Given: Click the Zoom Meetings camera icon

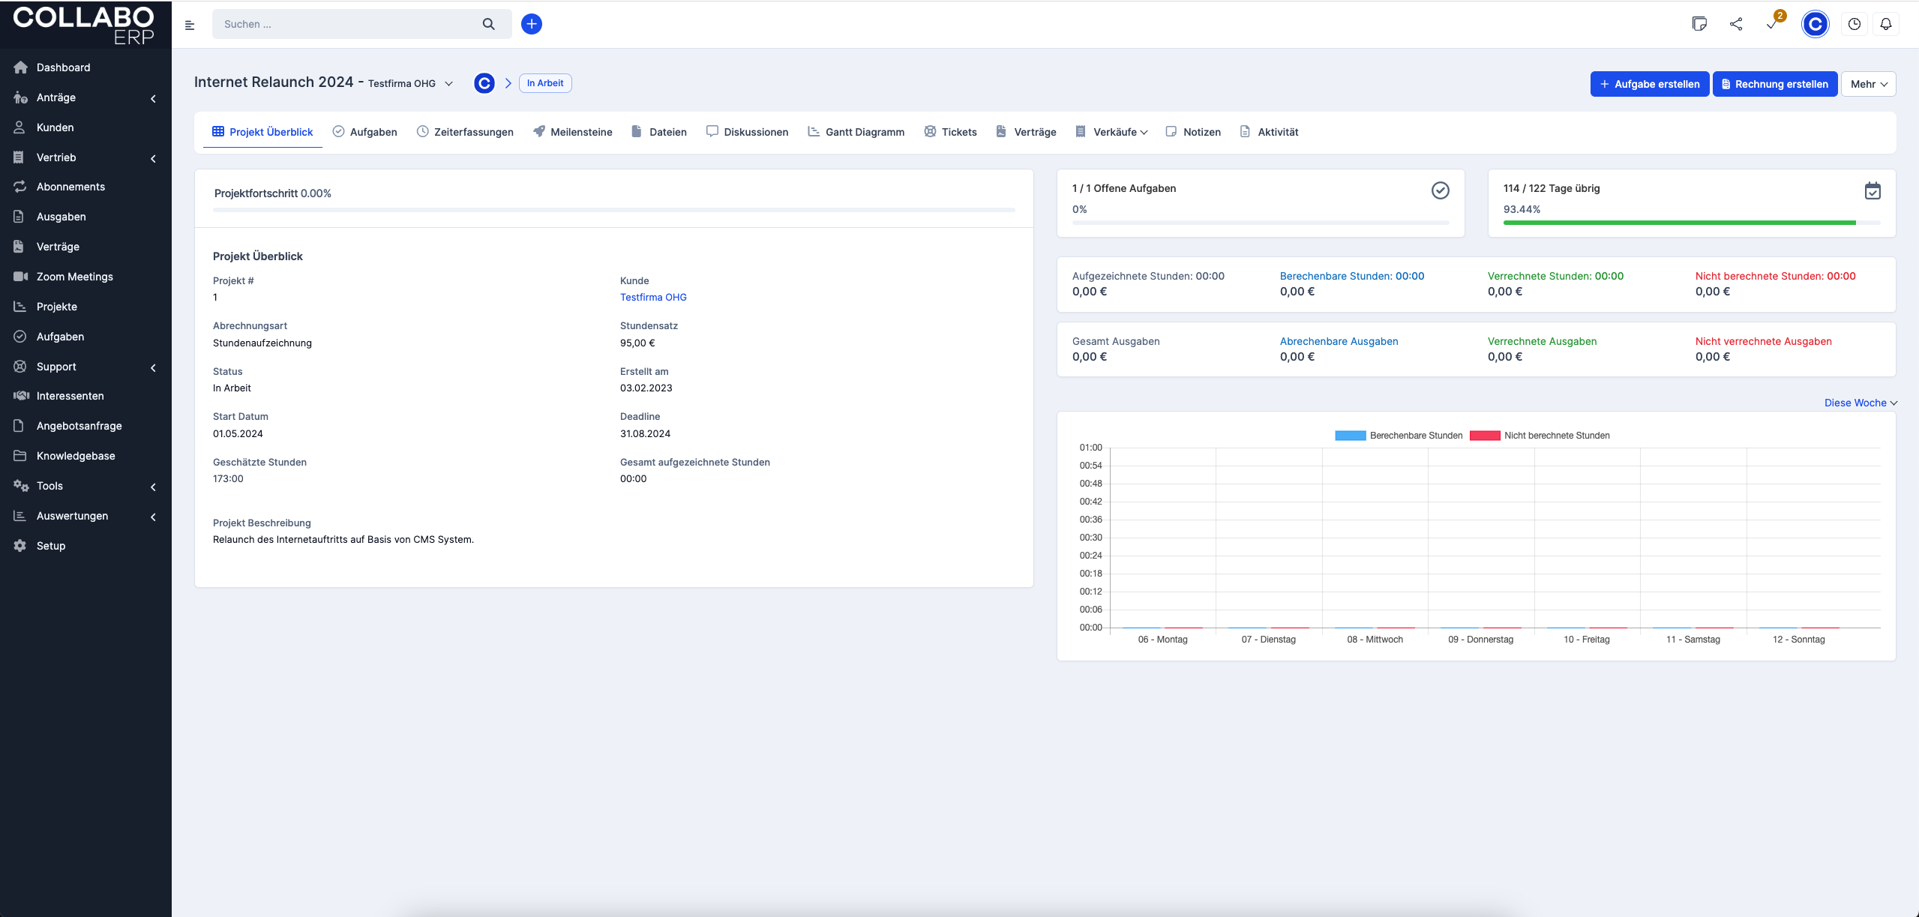Looking at the screenshot, I should click(x=20, y=277).
